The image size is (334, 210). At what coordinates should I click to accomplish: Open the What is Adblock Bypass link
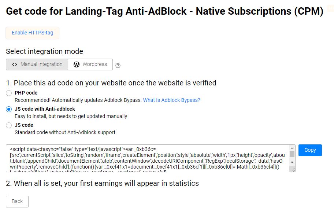pos(171,100)
